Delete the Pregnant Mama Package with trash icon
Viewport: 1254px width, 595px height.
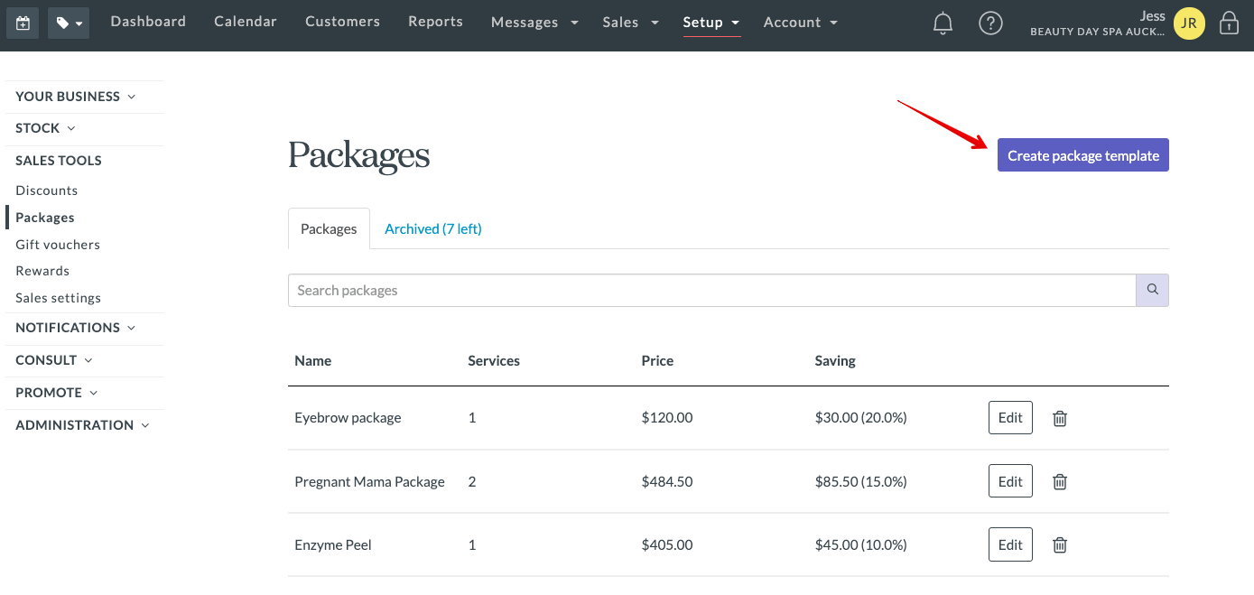coord(1060,482)
